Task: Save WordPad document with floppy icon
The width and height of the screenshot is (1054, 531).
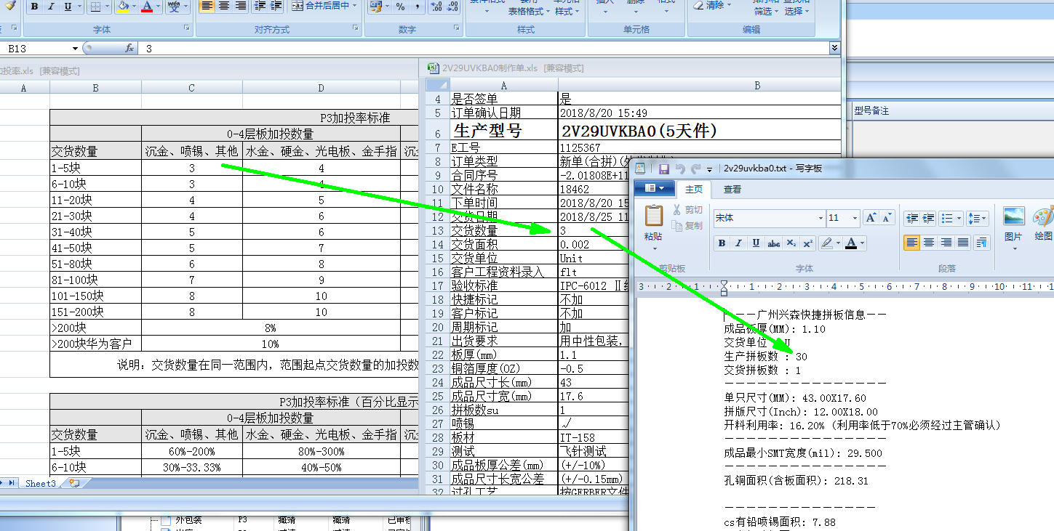Action: tap(663, 169)
